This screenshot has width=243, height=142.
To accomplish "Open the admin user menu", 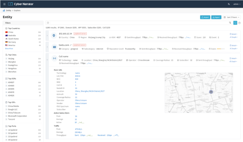I will (x=237, y=4).
